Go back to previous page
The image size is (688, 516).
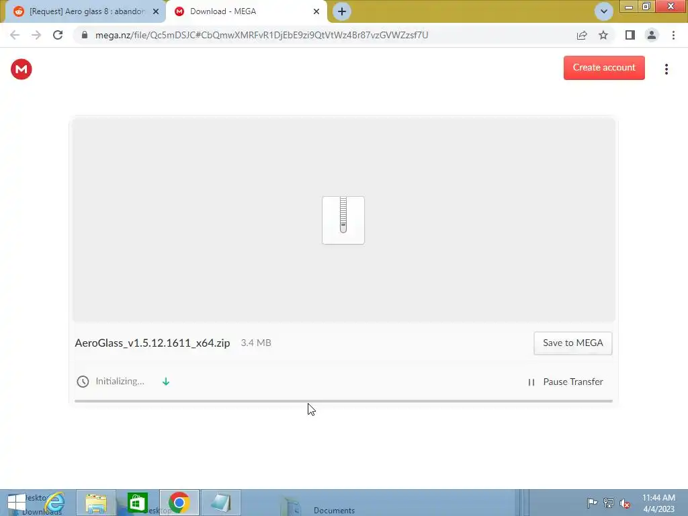pyautogui.click(x=15, y=35)
